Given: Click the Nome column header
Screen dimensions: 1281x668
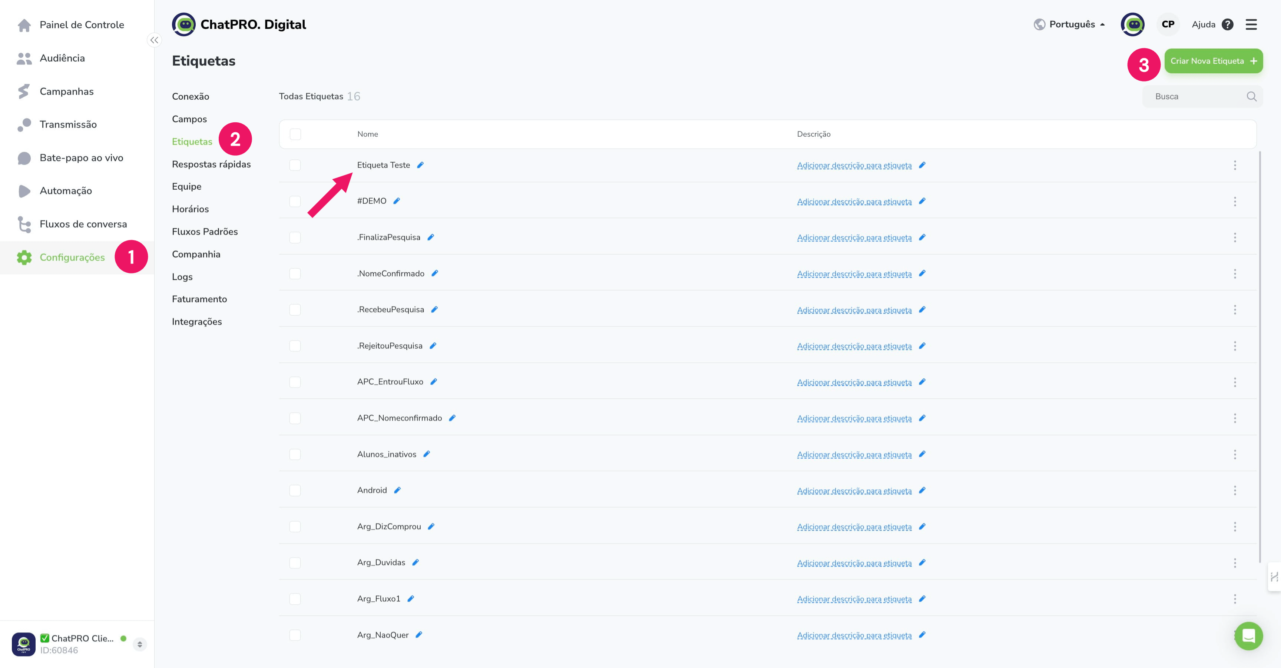Looking at the screenshot, I should [x=367, y=134].
